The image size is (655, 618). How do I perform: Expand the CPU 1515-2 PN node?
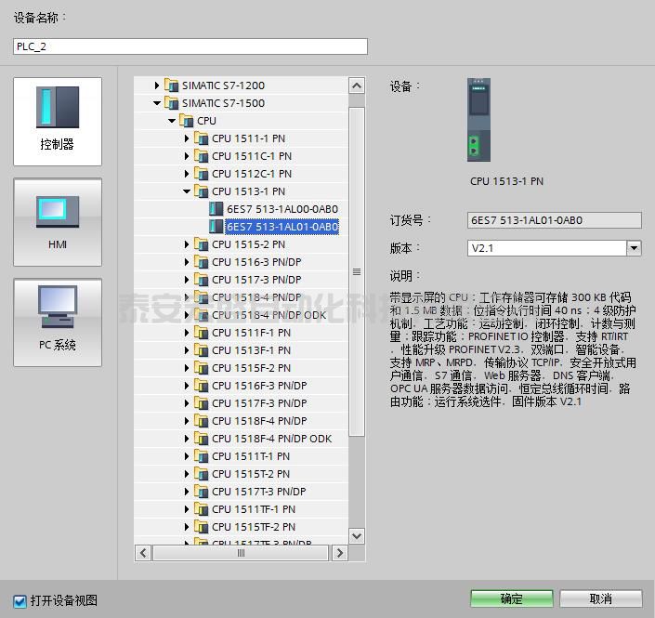187,244
